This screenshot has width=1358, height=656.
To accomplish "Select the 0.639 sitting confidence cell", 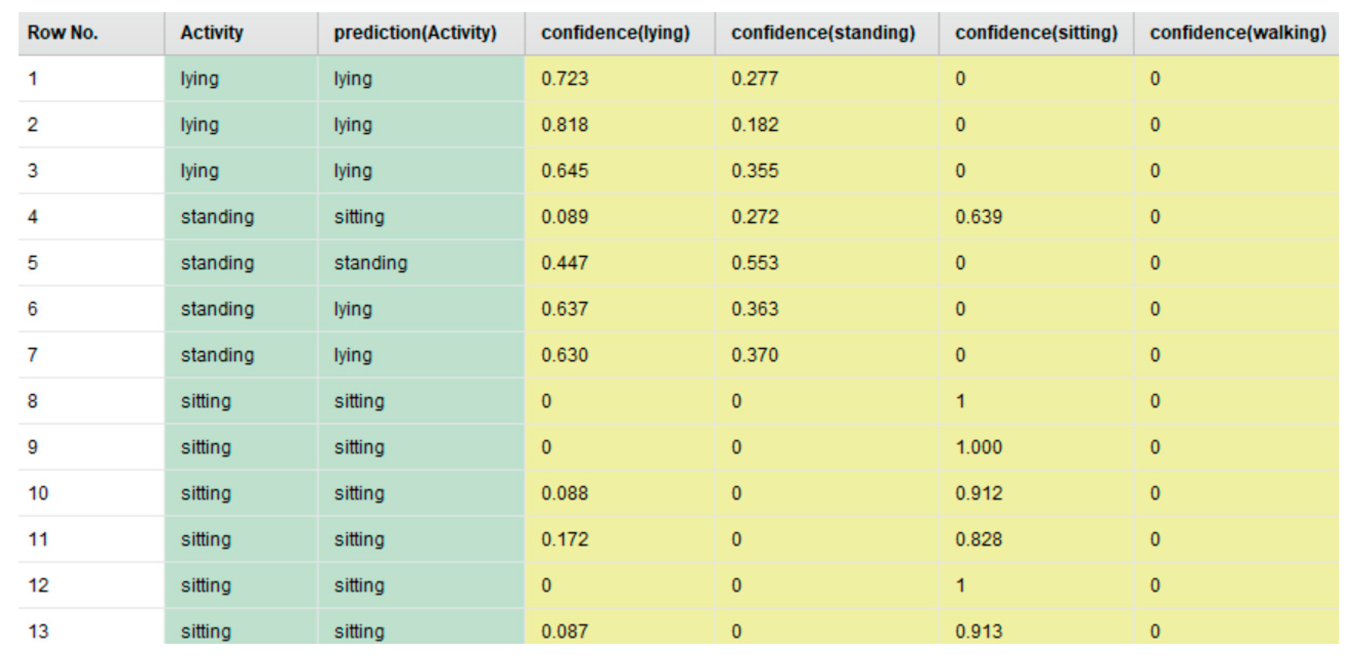I will pos(978,217).
